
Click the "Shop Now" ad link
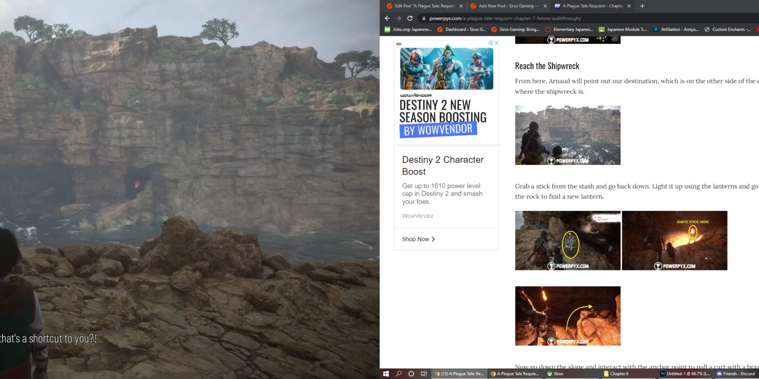418,239
